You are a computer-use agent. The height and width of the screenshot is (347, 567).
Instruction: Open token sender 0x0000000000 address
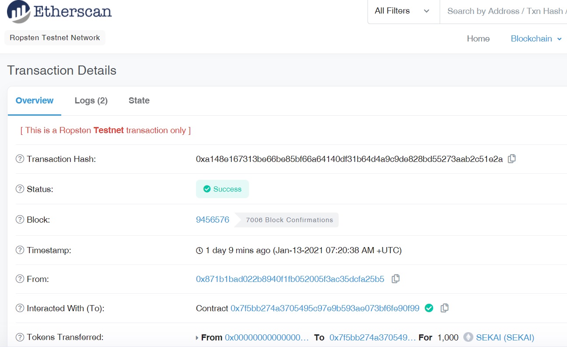click(267, 337)
